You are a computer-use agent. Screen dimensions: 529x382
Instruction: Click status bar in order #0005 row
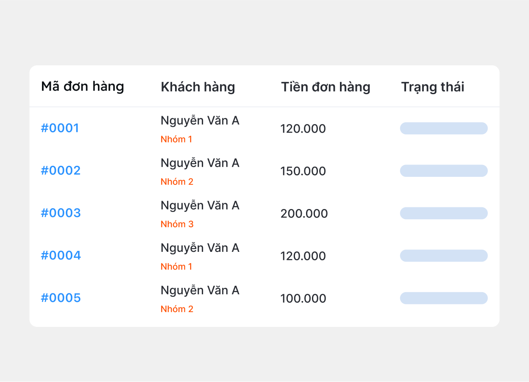(x=444, y=298)
